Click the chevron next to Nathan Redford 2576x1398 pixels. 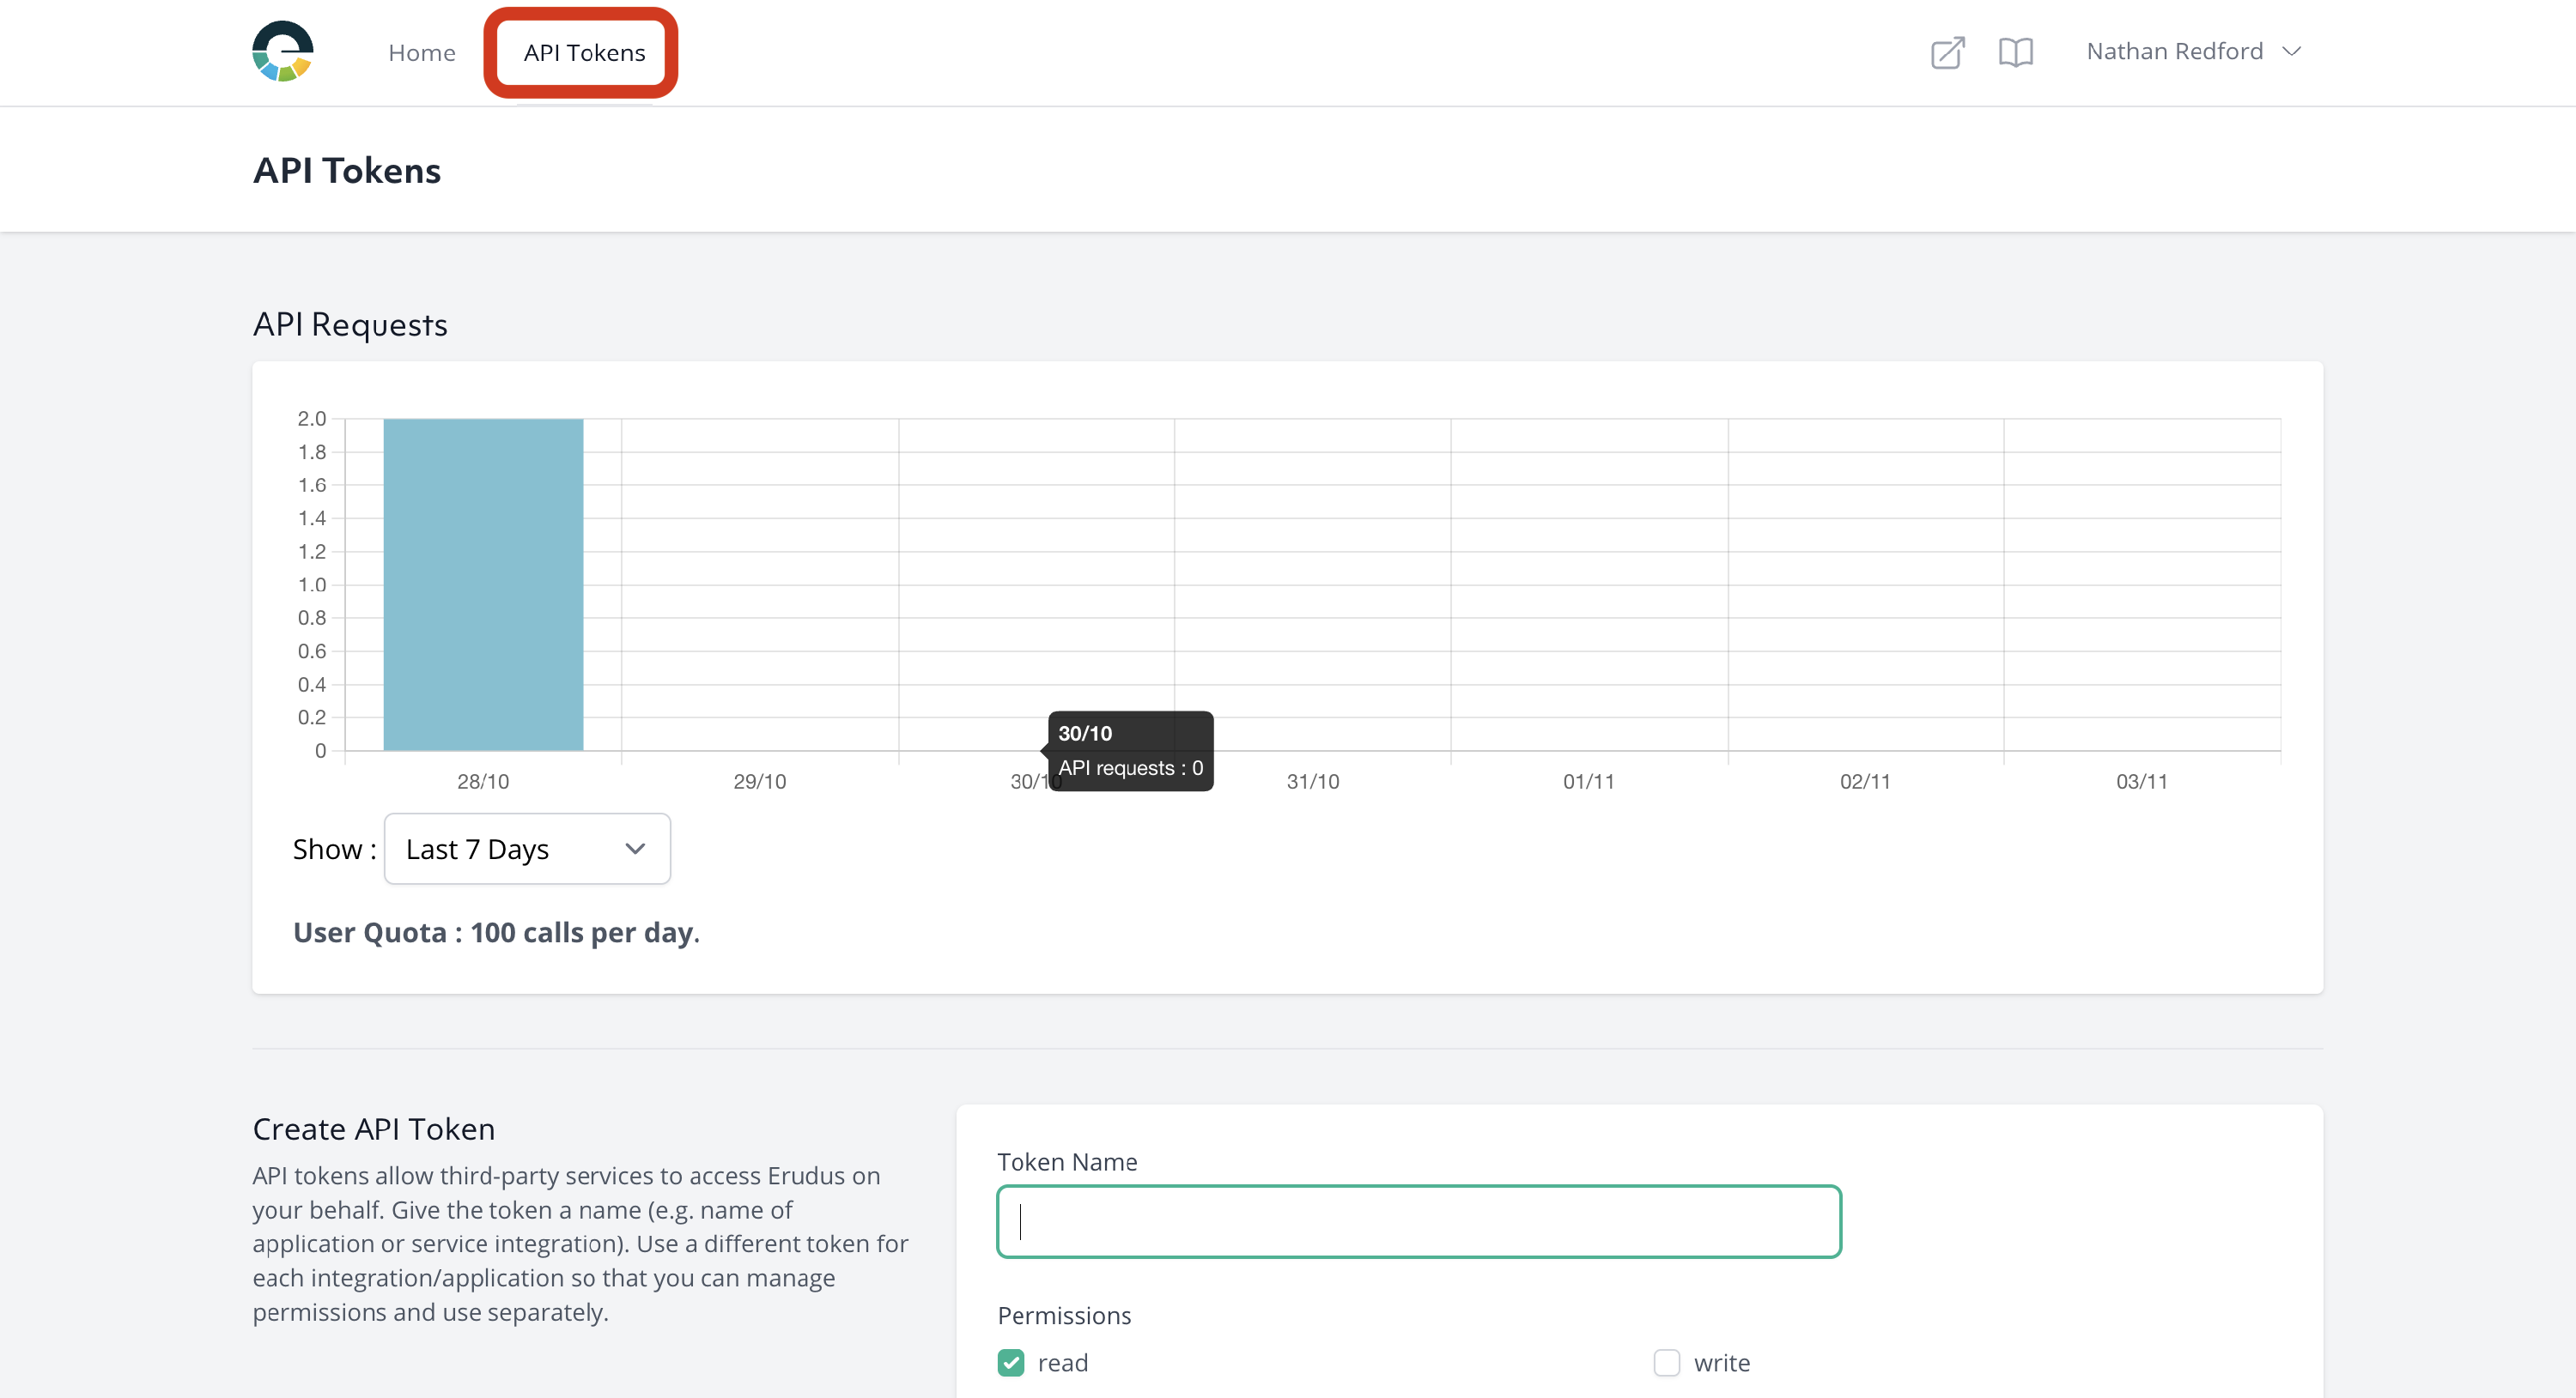tap(2292, 52)
